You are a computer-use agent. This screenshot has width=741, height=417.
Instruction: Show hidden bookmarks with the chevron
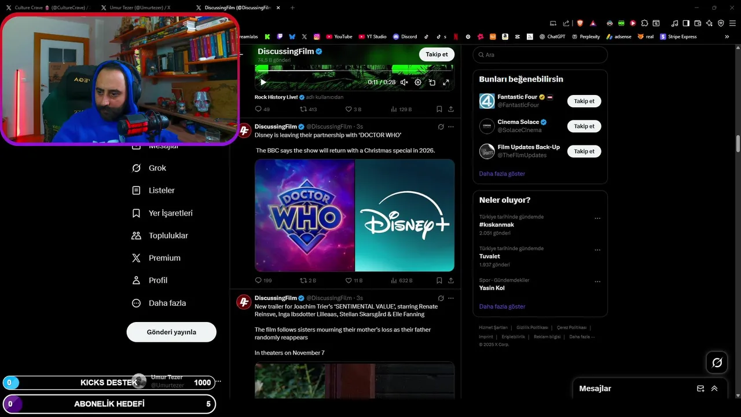727,36
